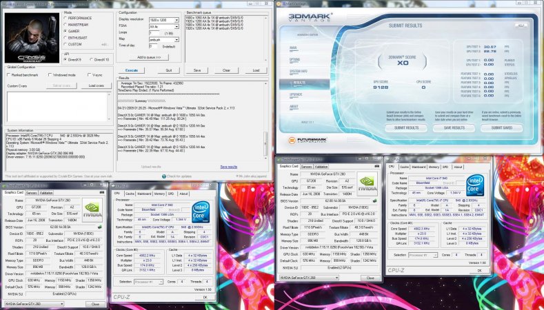Click the Load cvars button
Image resolution: width=544 pixels, height=310 pixels.
(96, 85)
